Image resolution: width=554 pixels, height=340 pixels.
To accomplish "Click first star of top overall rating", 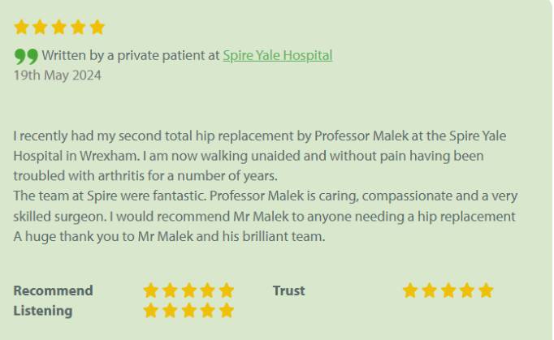I will point(22,28).
